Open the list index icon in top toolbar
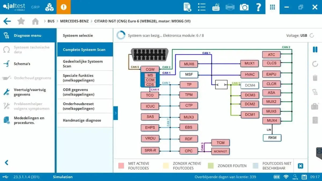This screenshot has height=181, width=322. click(x=202, y=7)
